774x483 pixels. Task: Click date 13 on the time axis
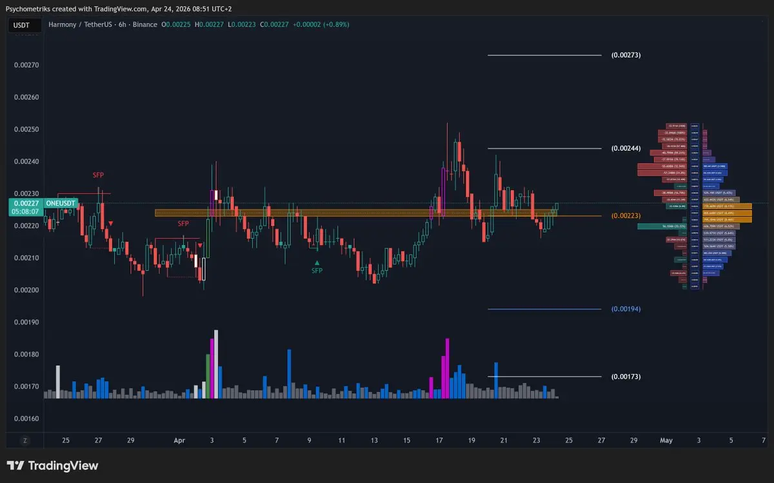[374, 440]
